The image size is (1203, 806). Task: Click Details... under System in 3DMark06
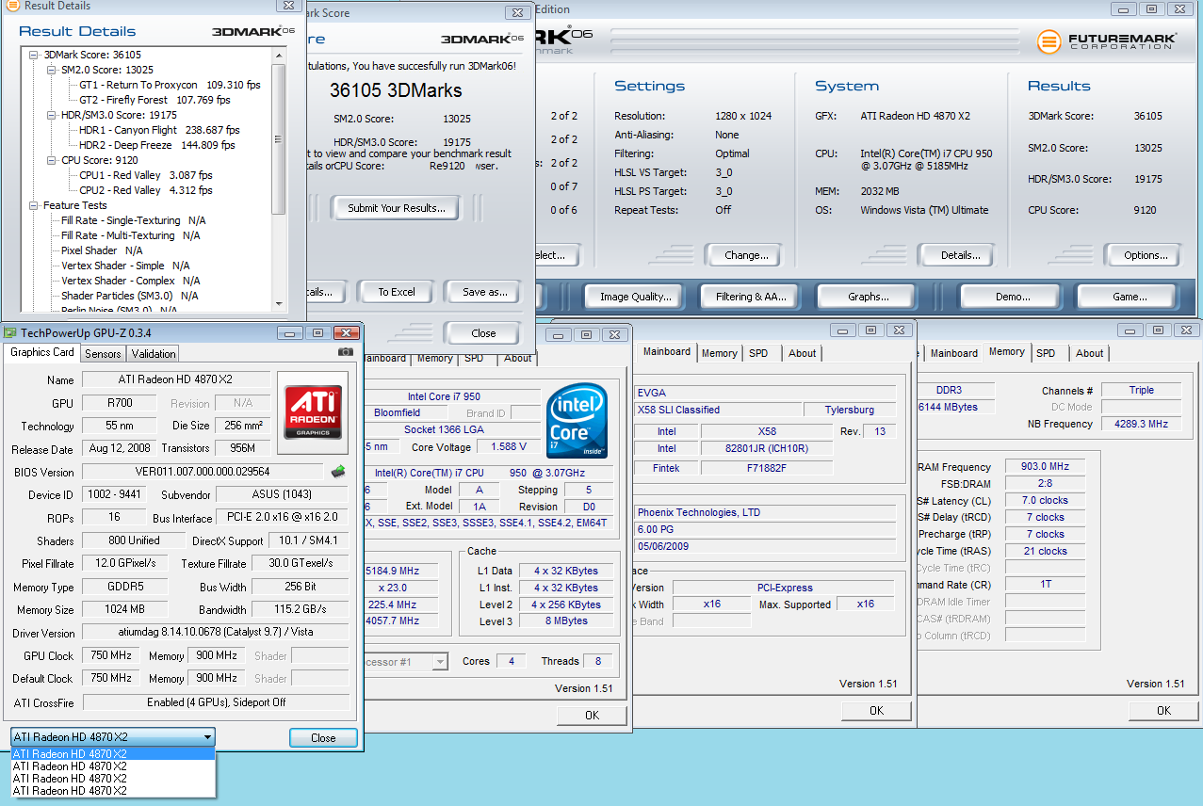tap(961, 255)
